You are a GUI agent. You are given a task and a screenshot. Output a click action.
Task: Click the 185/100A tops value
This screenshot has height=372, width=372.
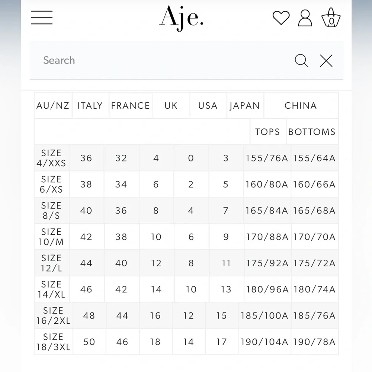click(264, 315)
